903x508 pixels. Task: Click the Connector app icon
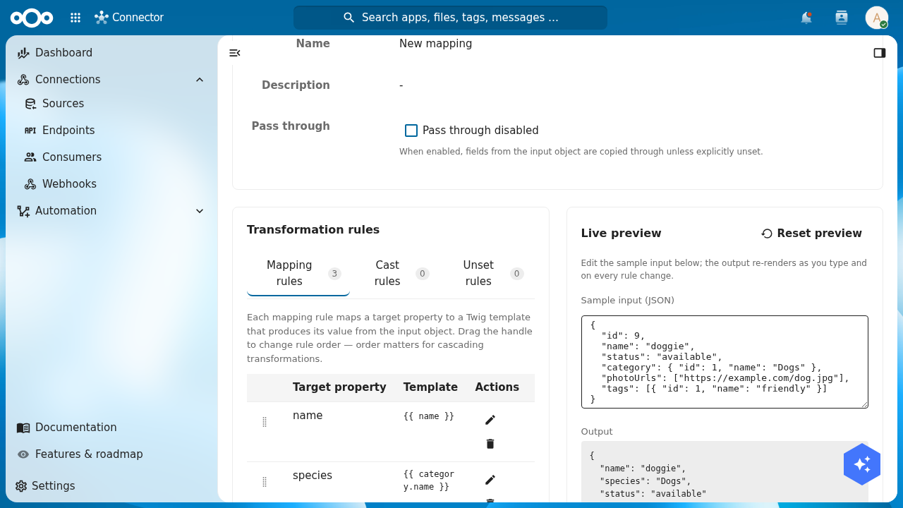coord(102,18)
